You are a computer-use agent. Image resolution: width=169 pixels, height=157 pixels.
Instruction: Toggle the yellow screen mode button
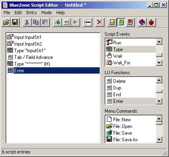112,22
